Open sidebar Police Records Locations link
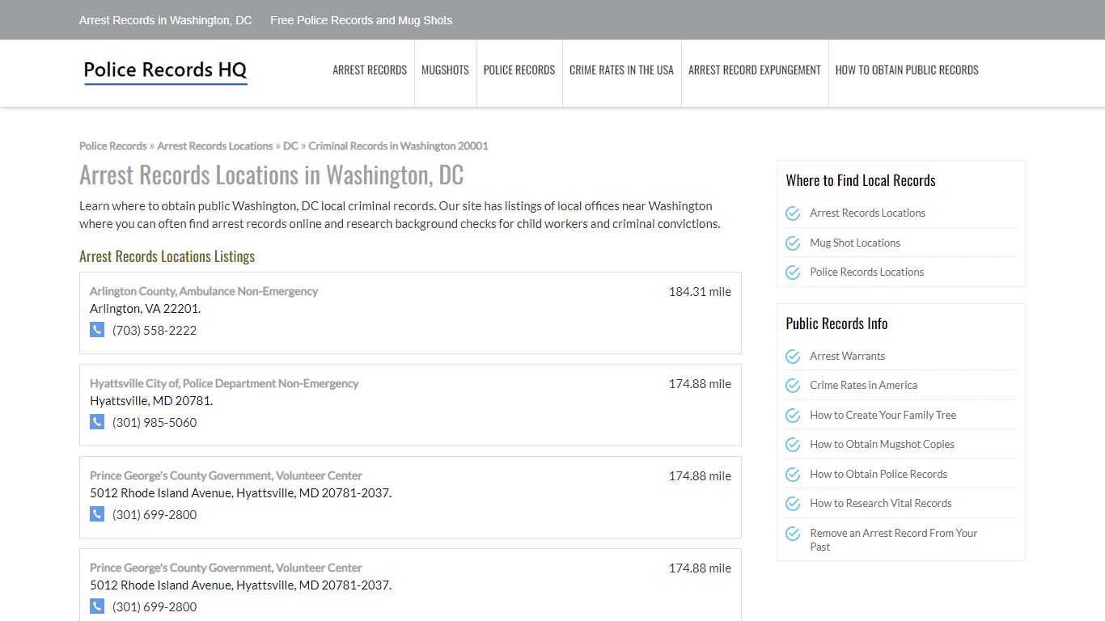The image size is (1105, 621). (x=867, y=272)
